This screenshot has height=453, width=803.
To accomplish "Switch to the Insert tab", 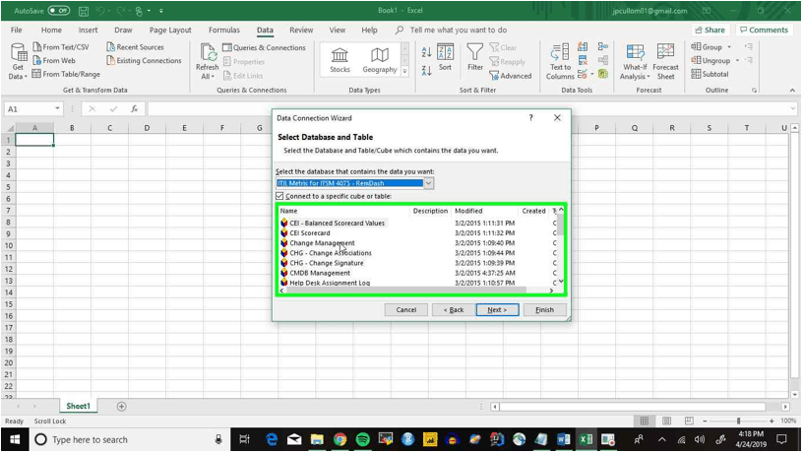I will 89,30.
